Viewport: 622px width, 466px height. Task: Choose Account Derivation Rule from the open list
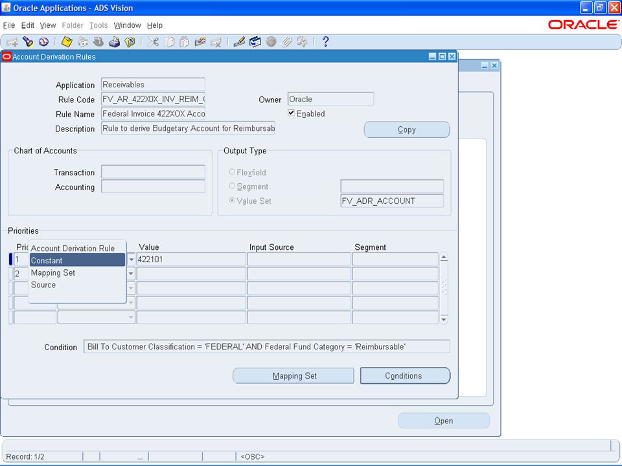point(77,249)
